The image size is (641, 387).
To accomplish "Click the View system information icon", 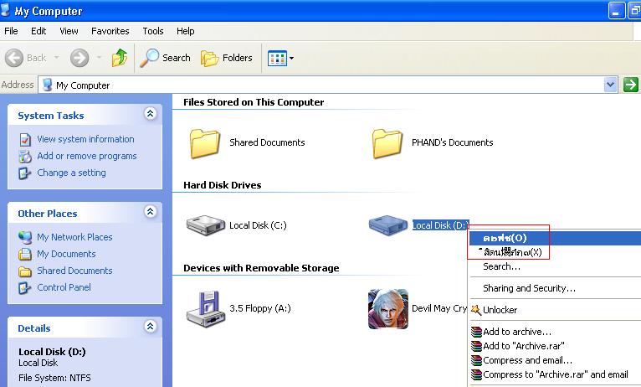I will click(25, 140).
